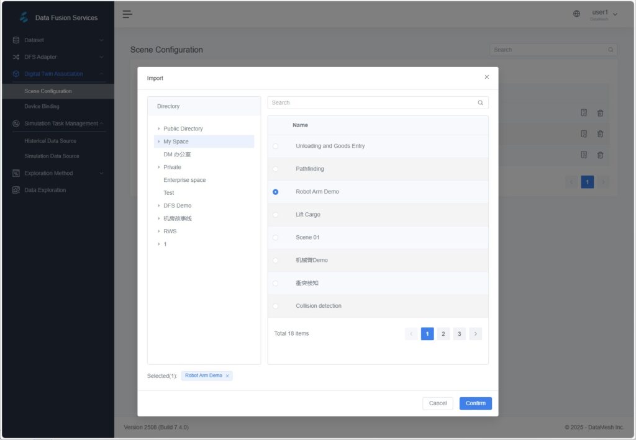Click the DFS Adapter shuffle icon
This screenshot has height=440, width=636.
pos(16,57)
